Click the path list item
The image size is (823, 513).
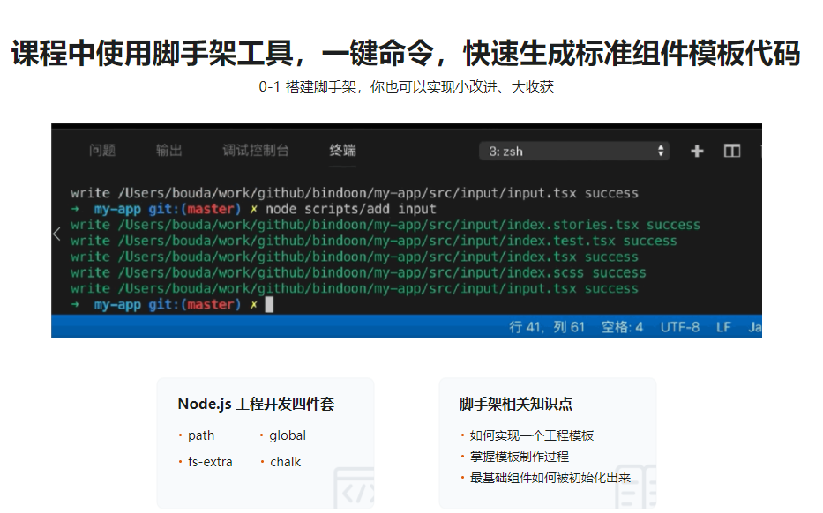(201, 435)
